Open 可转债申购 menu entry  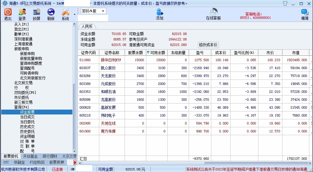click(x=29, y=73)
